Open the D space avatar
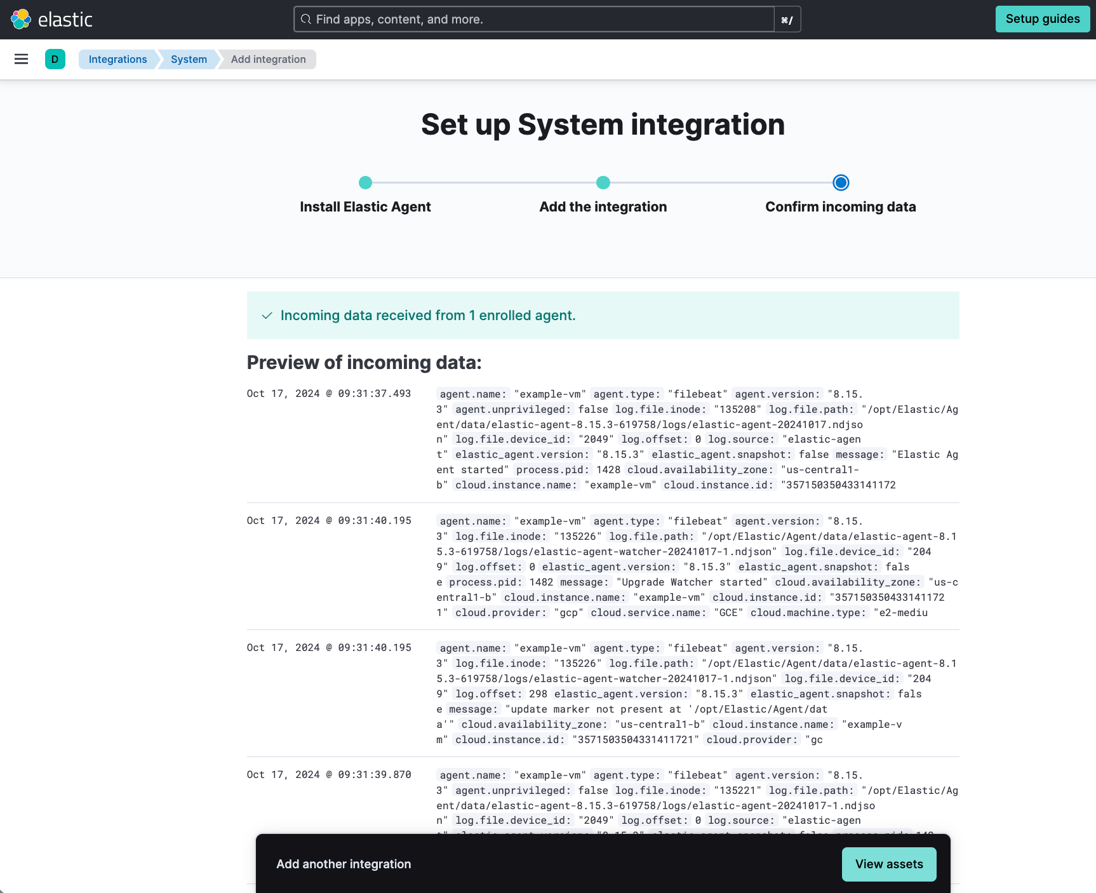This screenshot has height=893, width=1096. (55, 59)
